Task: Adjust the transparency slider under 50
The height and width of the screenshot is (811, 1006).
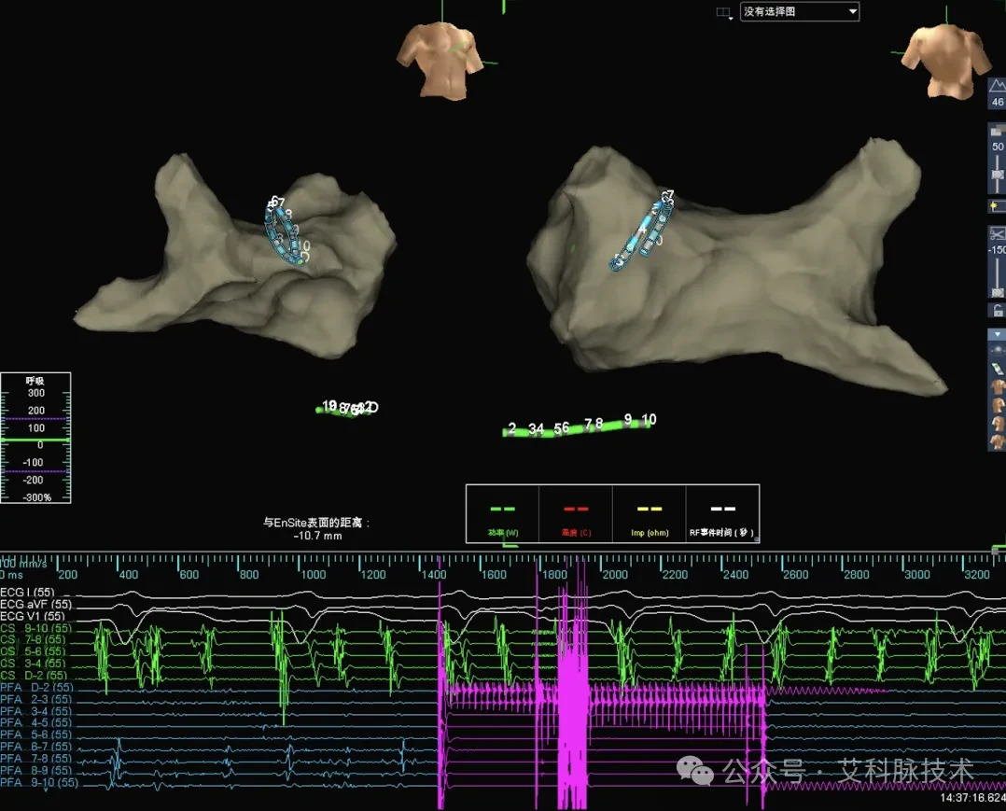Action: click(997, 174)
